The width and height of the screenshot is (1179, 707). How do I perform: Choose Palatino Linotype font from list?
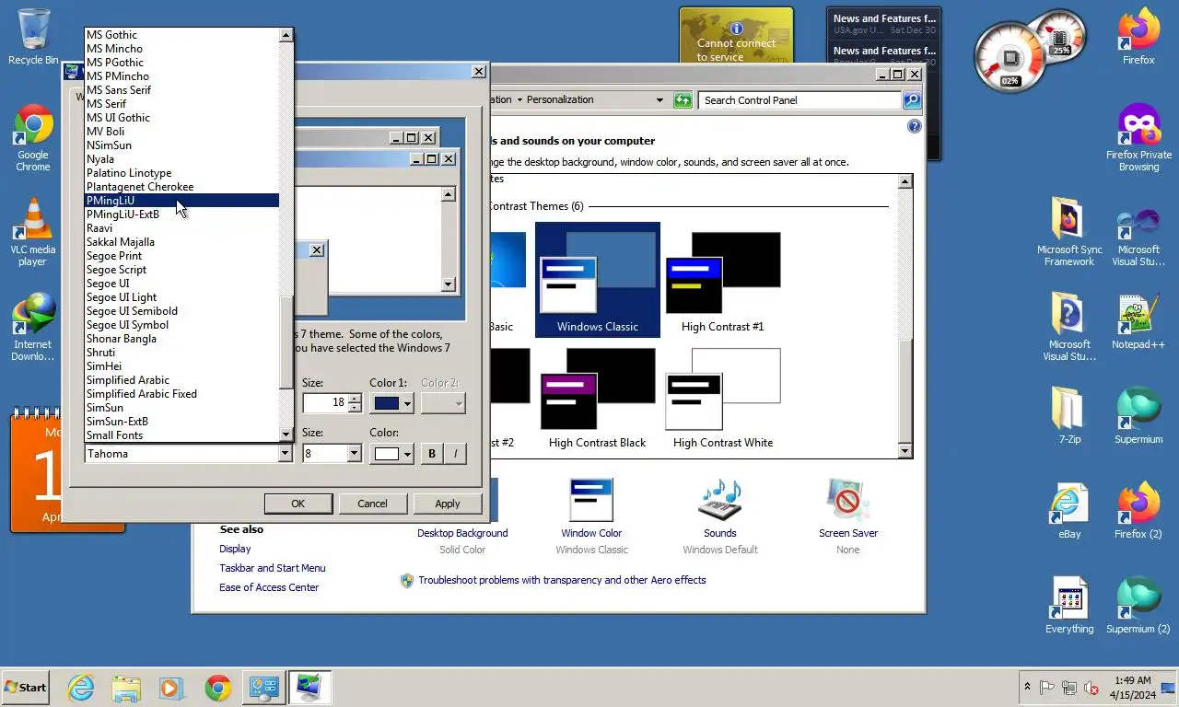pyautogui.click(x=181, y=173)
